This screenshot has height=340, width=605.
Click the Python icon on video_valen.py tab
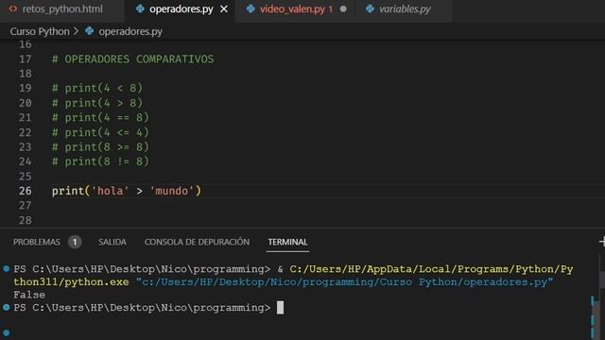(x=251, y=8)
